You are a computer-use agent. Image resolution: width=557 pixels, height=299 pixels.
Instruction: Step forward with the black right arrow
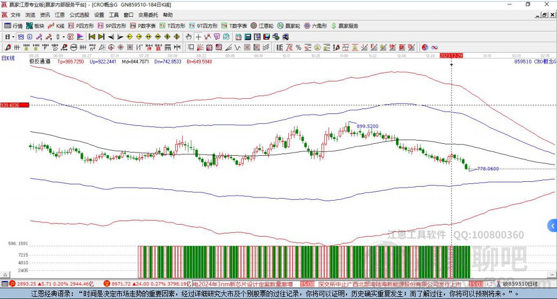coord(120,36)
